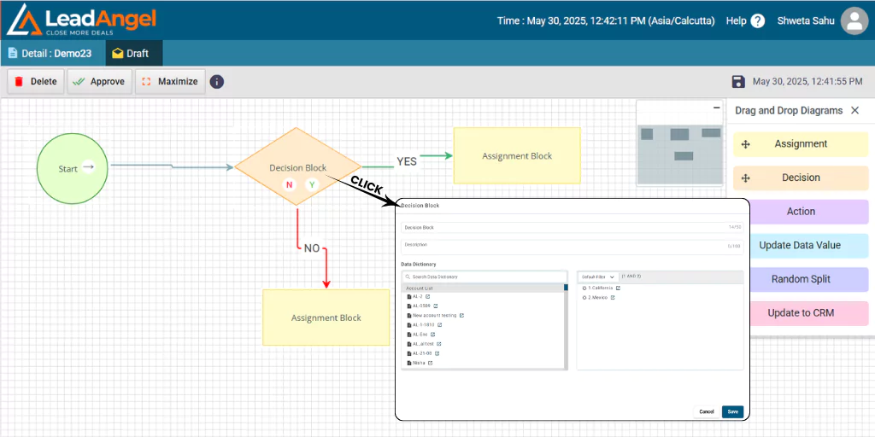Select the Draft tab

(x=130, y=53)
